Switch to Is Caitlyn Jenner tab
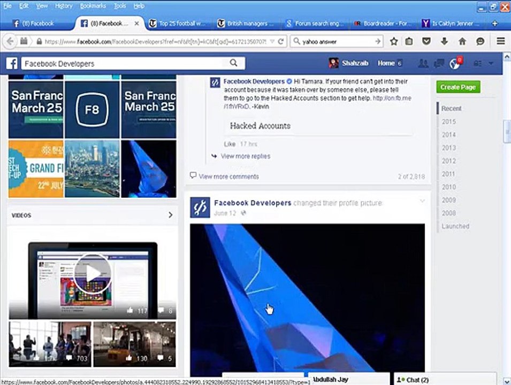 452,24
